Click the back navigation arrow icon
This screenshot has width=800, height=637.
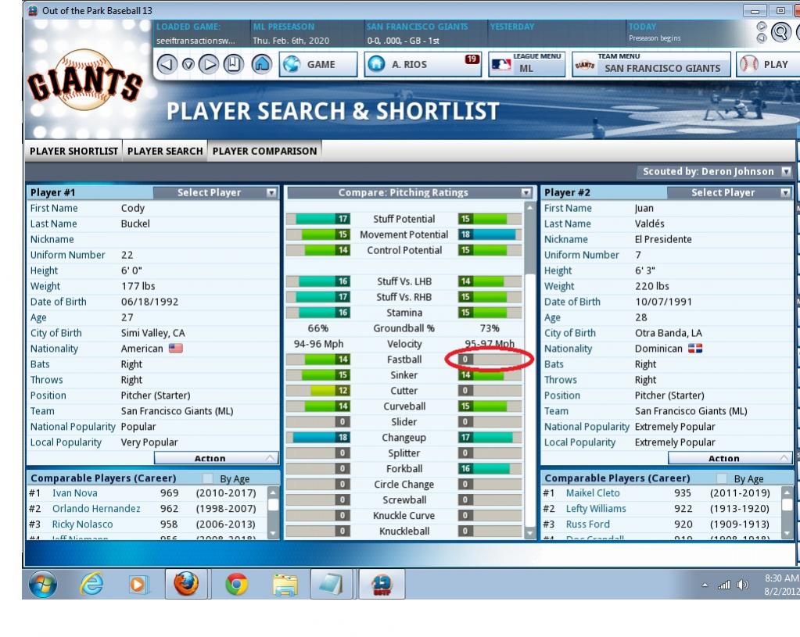tap(166, 65)
